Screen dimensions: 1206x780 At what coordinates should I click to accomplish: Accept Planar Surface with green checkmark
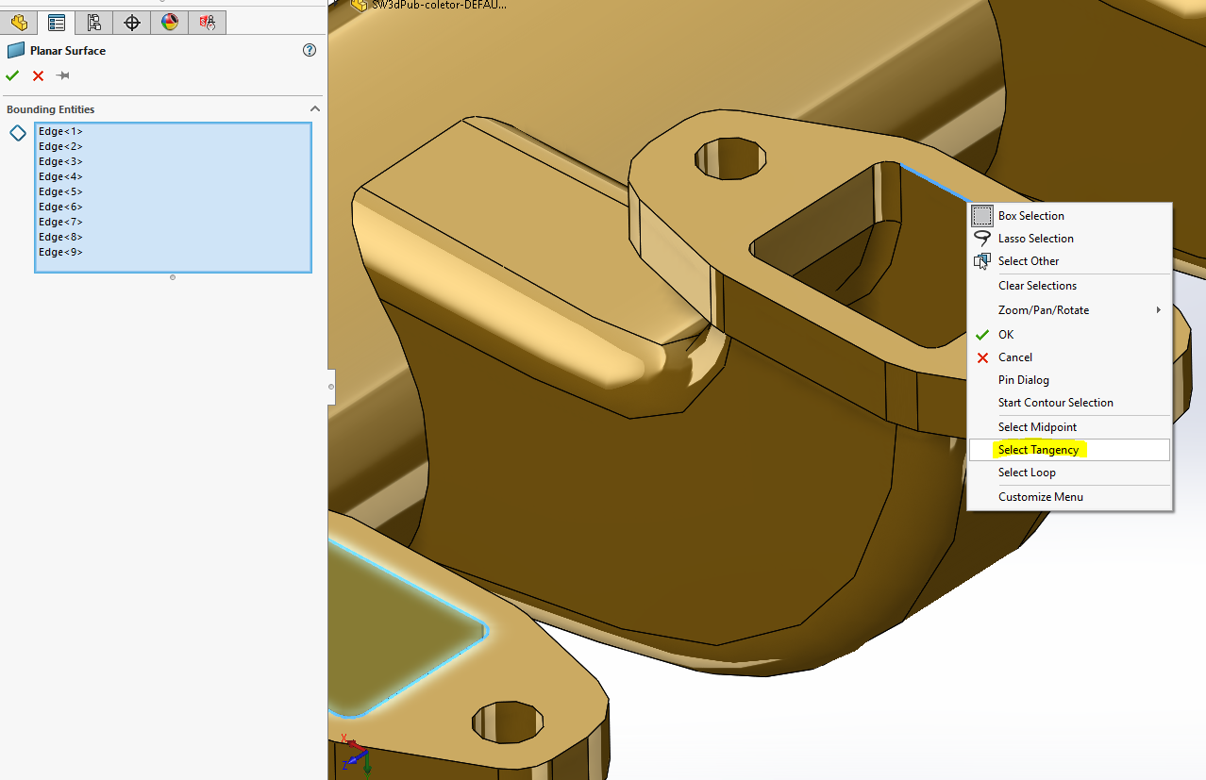click(12, 75)
